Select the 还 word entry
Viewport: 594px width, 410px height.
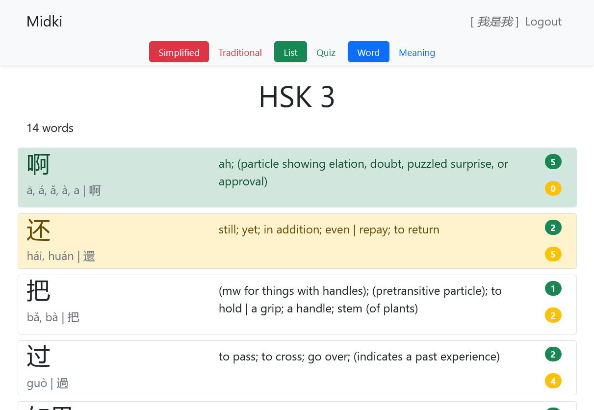(x=39, y=231)
